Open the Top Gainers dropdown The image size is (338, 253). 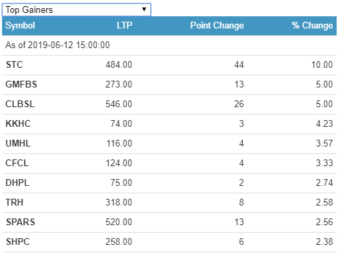(76, 9)
